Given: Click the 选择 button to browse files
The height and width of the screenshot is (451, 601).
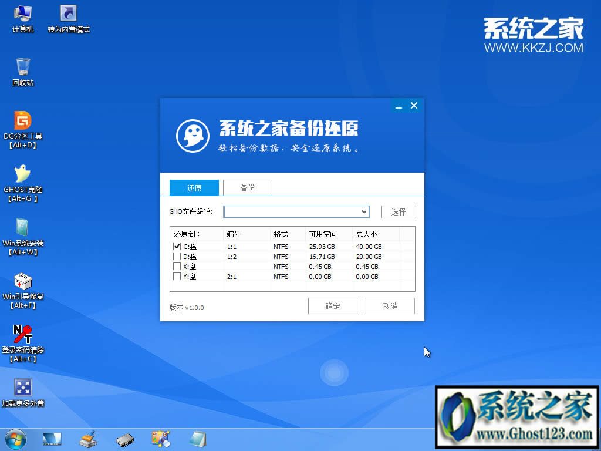Looking at the screenshot, I should 399,211.
